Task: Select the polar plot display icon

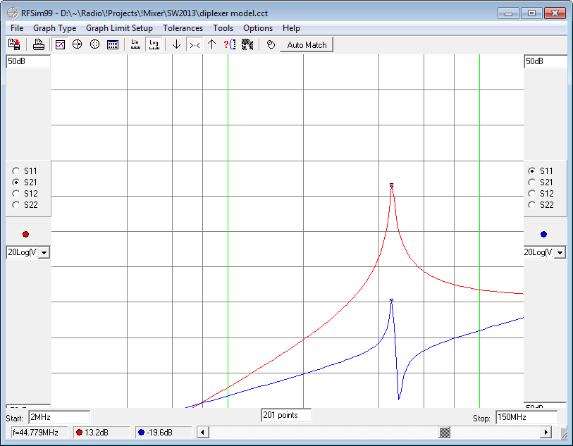Action: tap(94, 44)
